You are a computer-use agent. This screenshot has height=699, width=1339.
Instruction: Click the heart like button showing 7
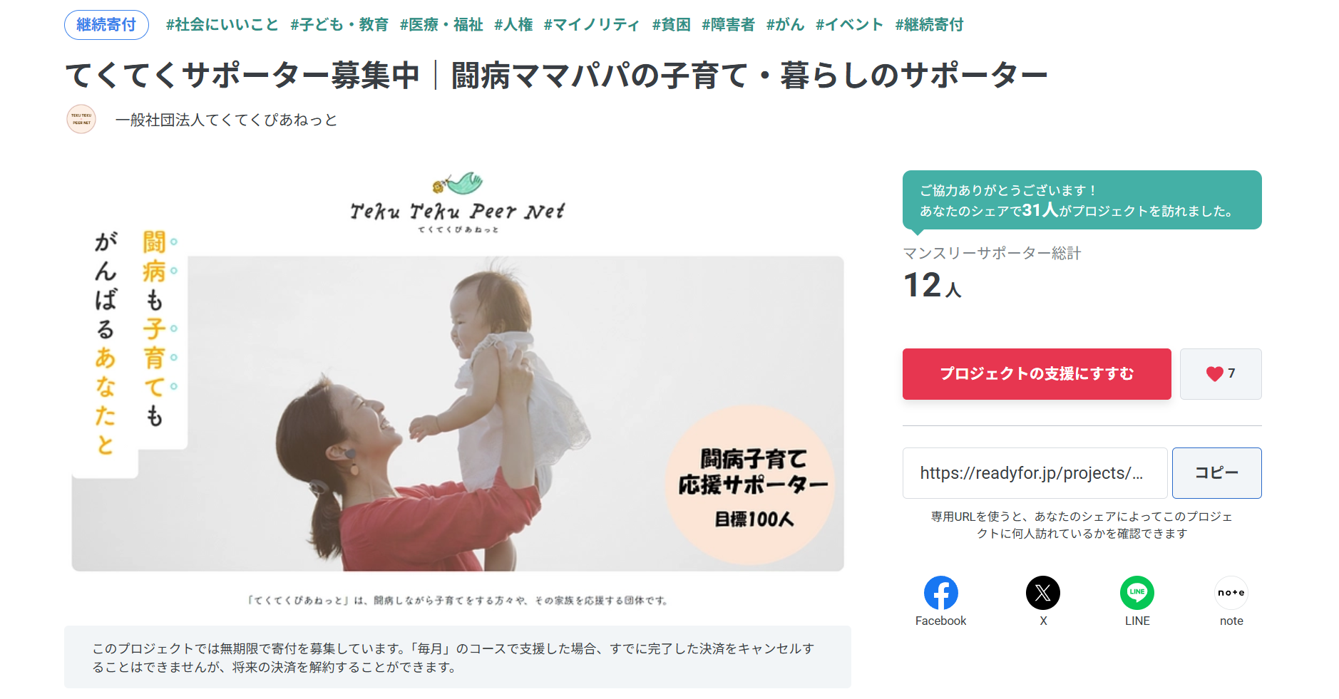point(1221,374)
